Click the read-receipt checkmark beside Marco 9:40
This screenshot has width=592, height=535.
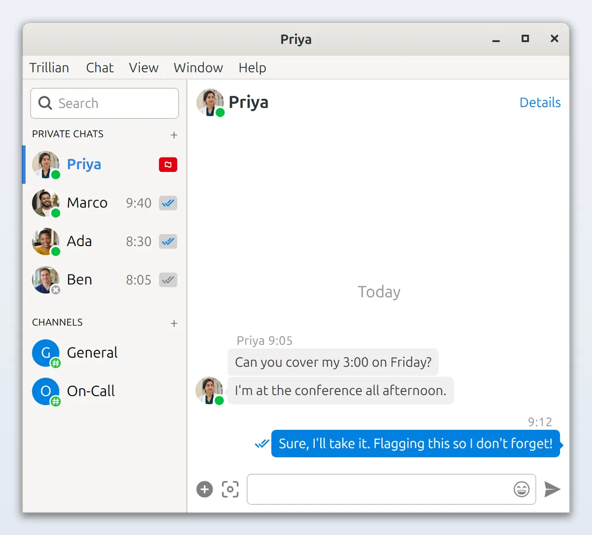(x=168, y=203)
